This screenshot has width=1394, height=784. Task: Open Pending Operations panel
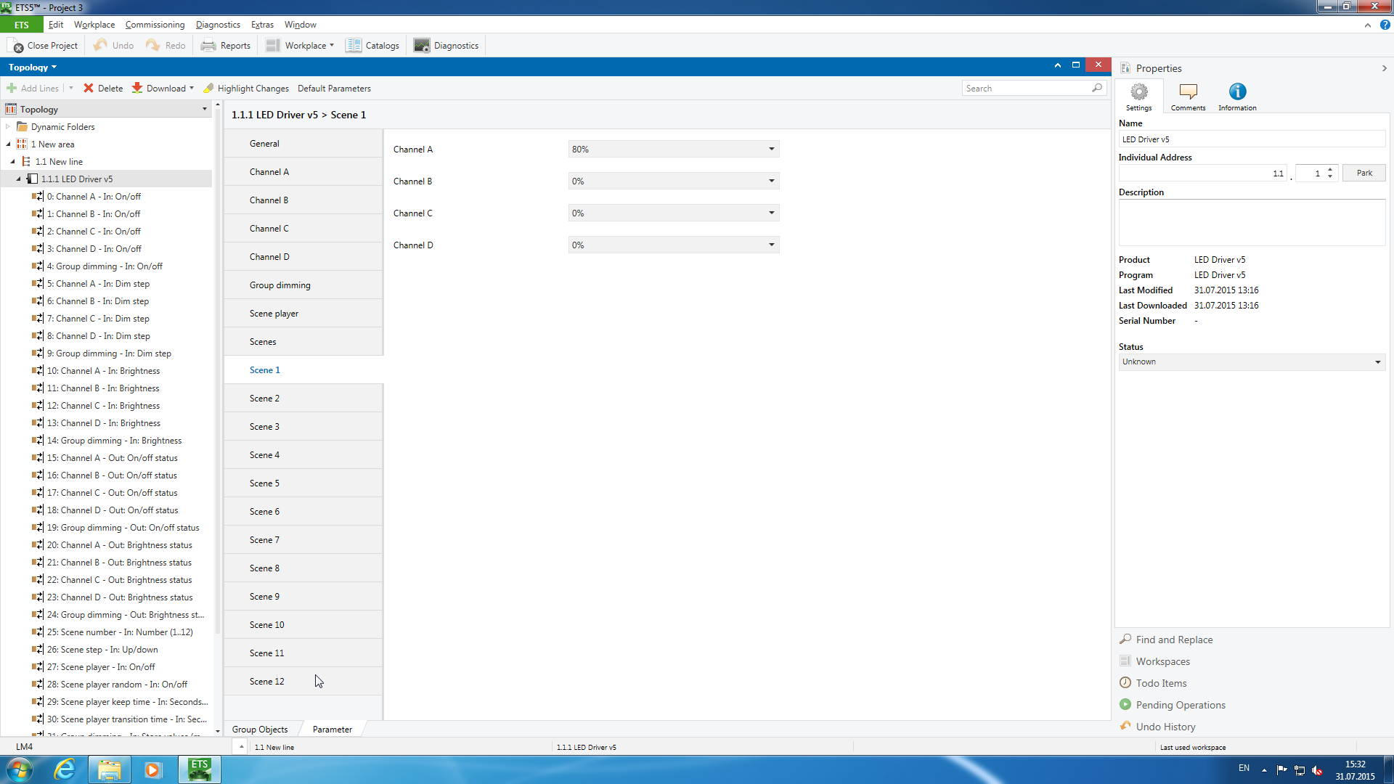click(1180, 705)
